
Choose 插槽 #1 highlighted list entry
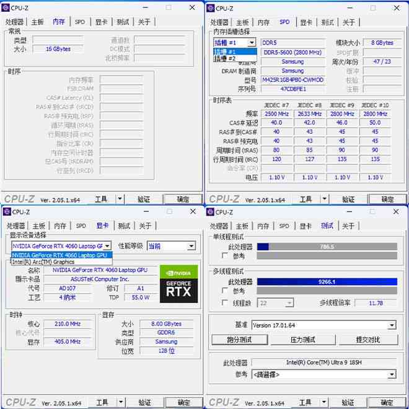click(235, 51)
